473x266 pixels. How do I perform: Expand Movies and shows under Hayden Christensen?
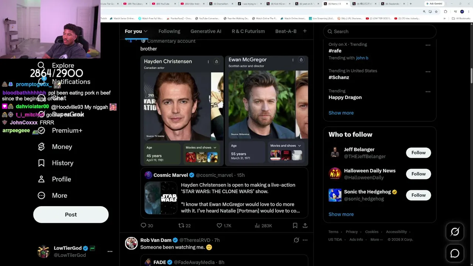point(201,147)
